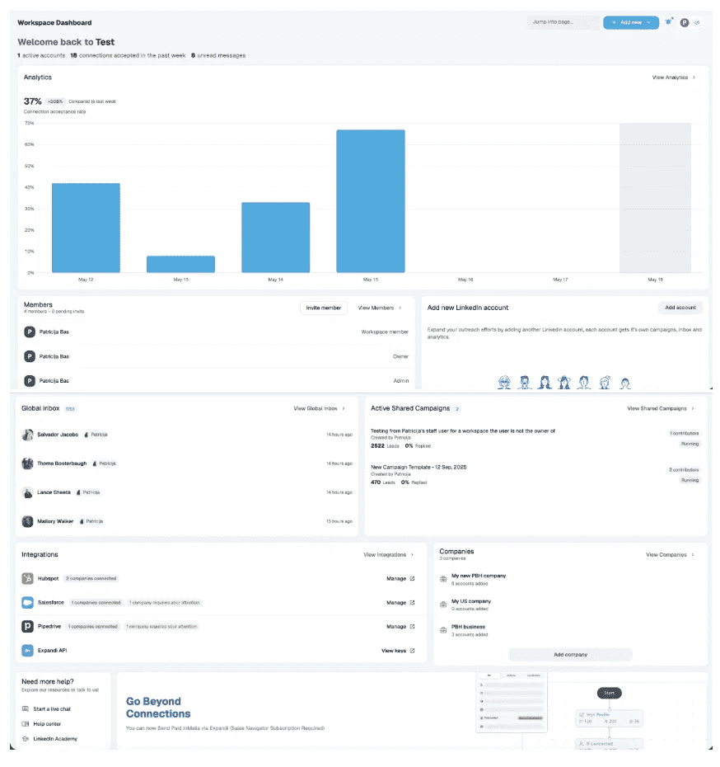The height and width of the screenshot is (767, 720).
Task: Click external link icon beside Pipedrive Manage
Action: (x=412, y=626)
